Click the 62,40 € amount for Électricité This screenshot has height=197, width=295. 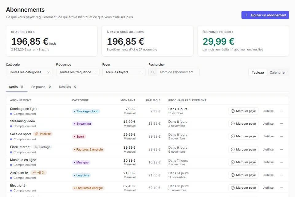[129, 186]
